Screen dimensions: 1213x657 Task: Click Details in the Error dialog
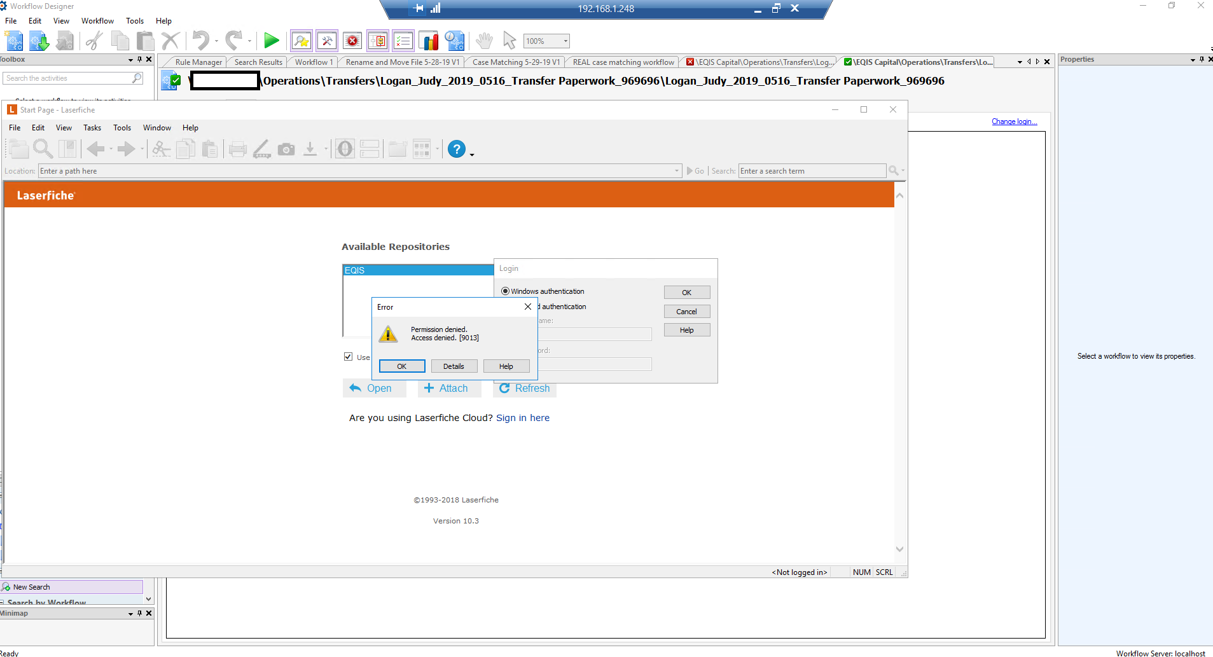point(454,366)
